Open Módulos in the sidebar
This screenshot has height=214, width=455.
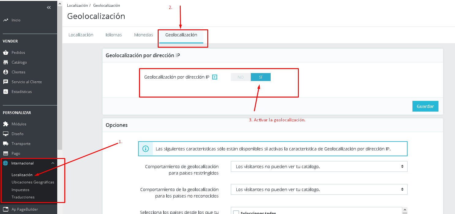(19, 124)
